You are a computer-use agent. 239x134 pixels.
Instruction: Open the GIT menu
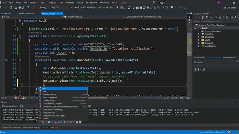click(x=25, y=3)
